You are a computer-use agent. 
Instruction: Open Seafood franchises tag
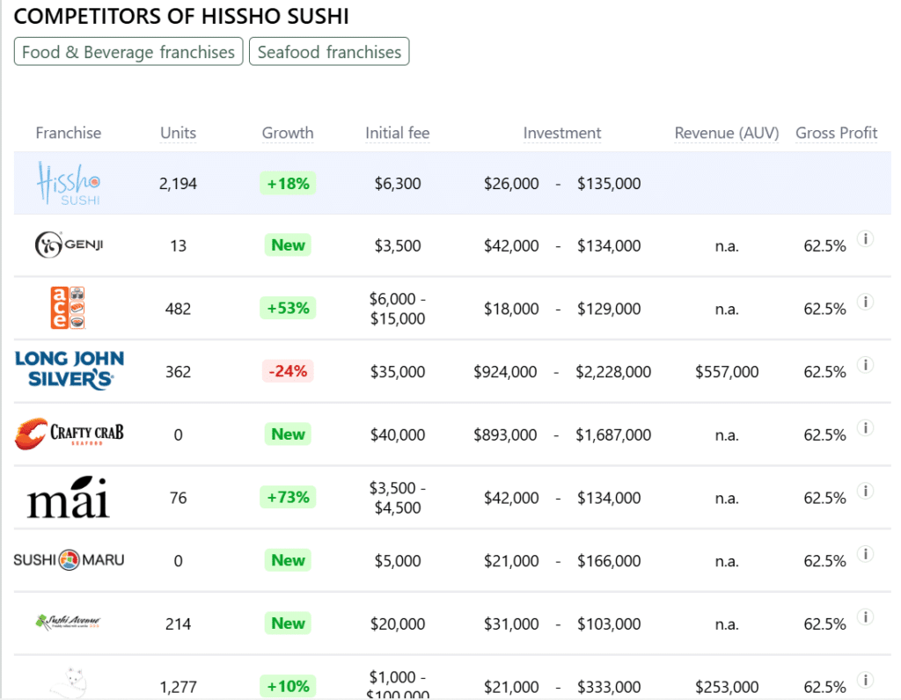(329, 52)
